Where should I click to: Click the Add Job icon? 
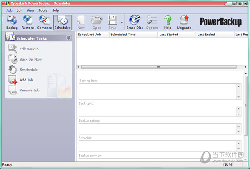click(x=13, y=80)
